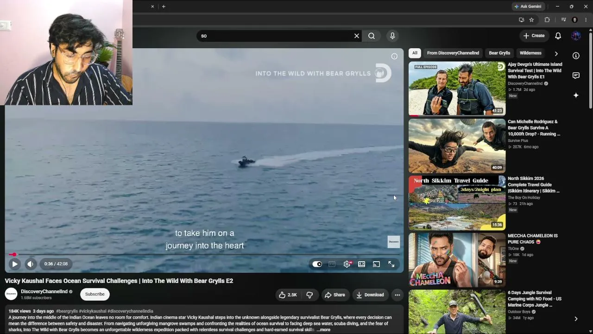Open the Create menu
This screenshot has width=593, height=334.
534,36
